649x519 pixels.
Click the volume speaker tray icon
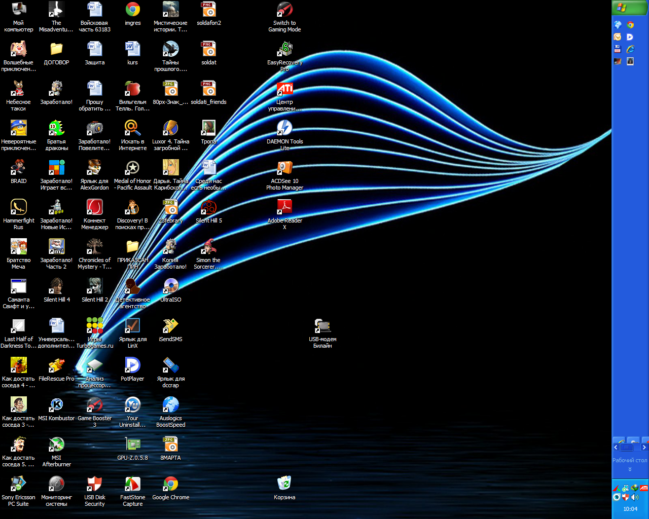pyautogui.click(x=635, y=497)
